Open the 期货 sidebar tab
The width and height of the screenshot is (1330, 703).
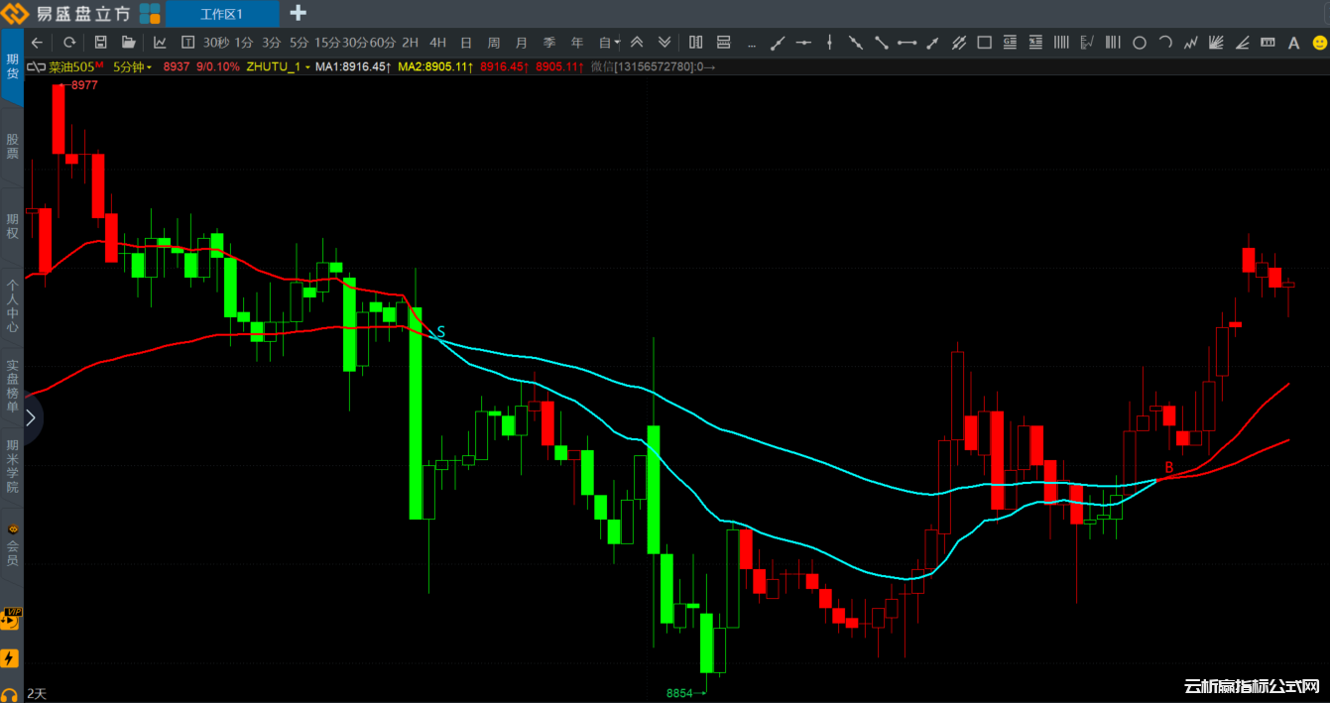(x=12, y=66)
